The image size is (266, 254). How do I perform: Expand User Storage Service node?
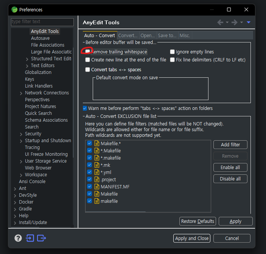[21, 161]
